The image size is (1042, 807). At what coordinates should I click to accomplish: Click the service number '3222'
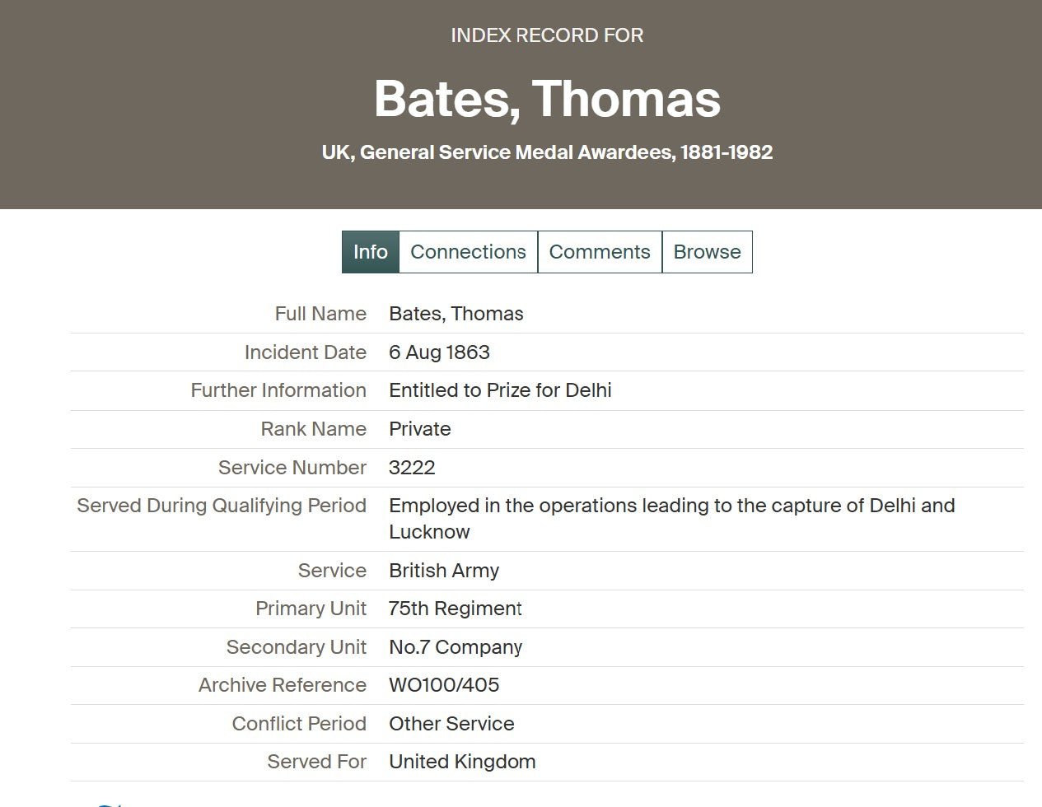[412, 468]
